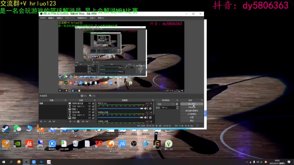Pop out the scene transitions panel header icon
294x165 pixels.
(x=178, y=100)
